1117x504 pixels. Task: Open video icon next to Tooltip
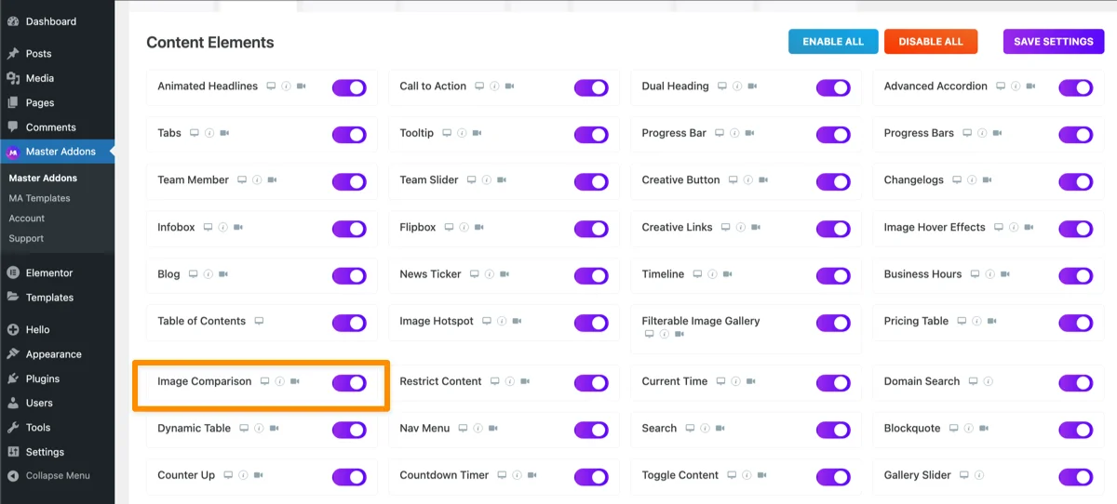[477, 134]
